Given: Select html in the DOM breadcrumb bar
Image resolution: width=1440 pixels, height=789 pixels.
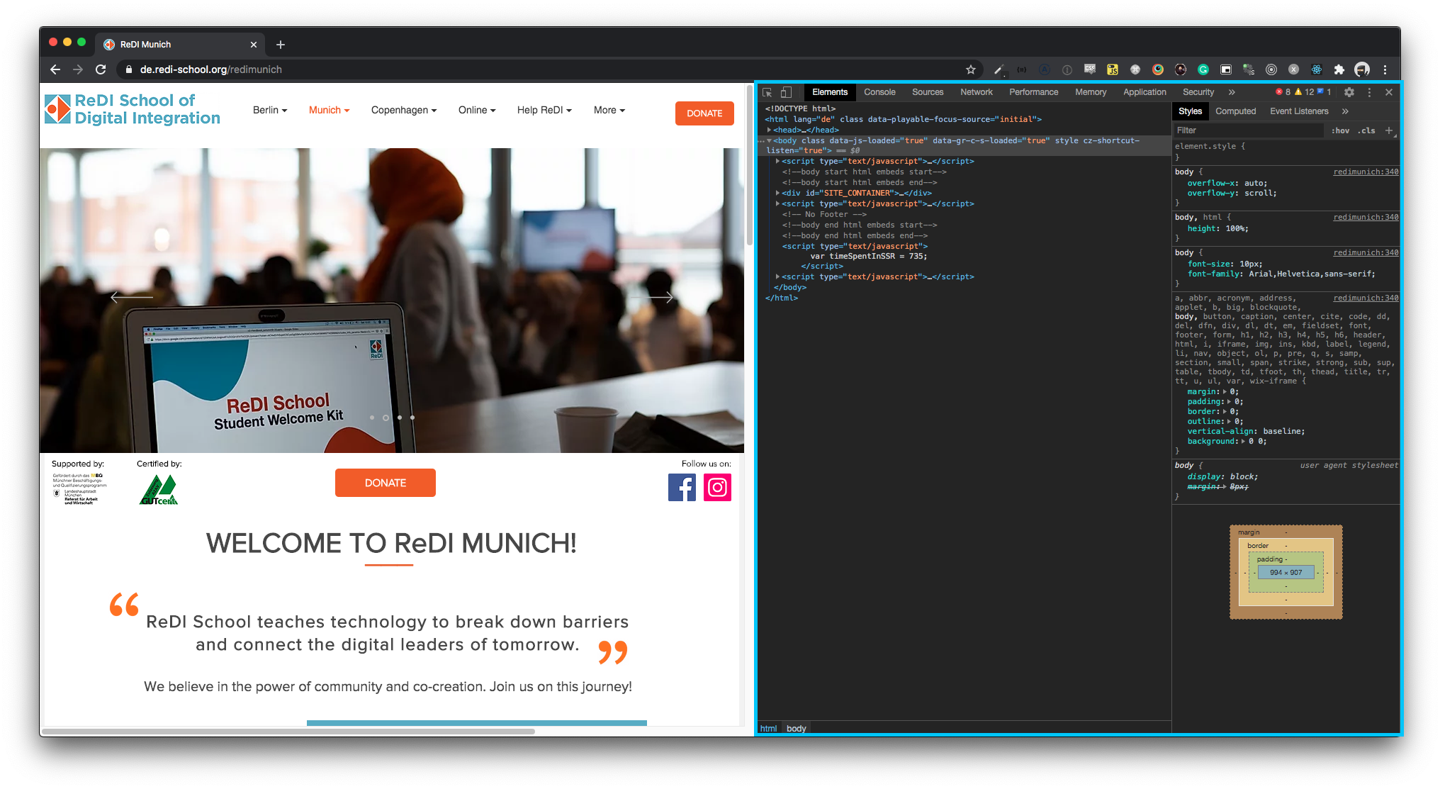Looking at the screenshot, I should pos(768,728).
